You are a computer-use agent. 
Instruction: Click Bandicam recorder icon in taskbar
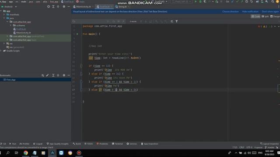(79, 153)
